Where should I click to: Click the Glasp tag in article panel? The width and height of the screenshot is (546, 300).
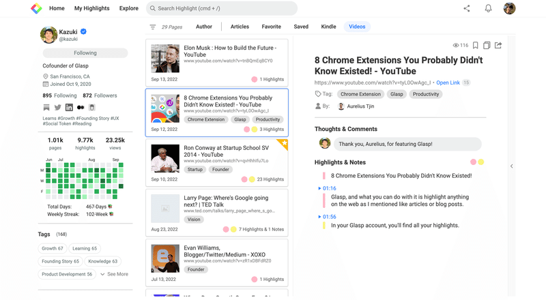[x=397, y=94]
